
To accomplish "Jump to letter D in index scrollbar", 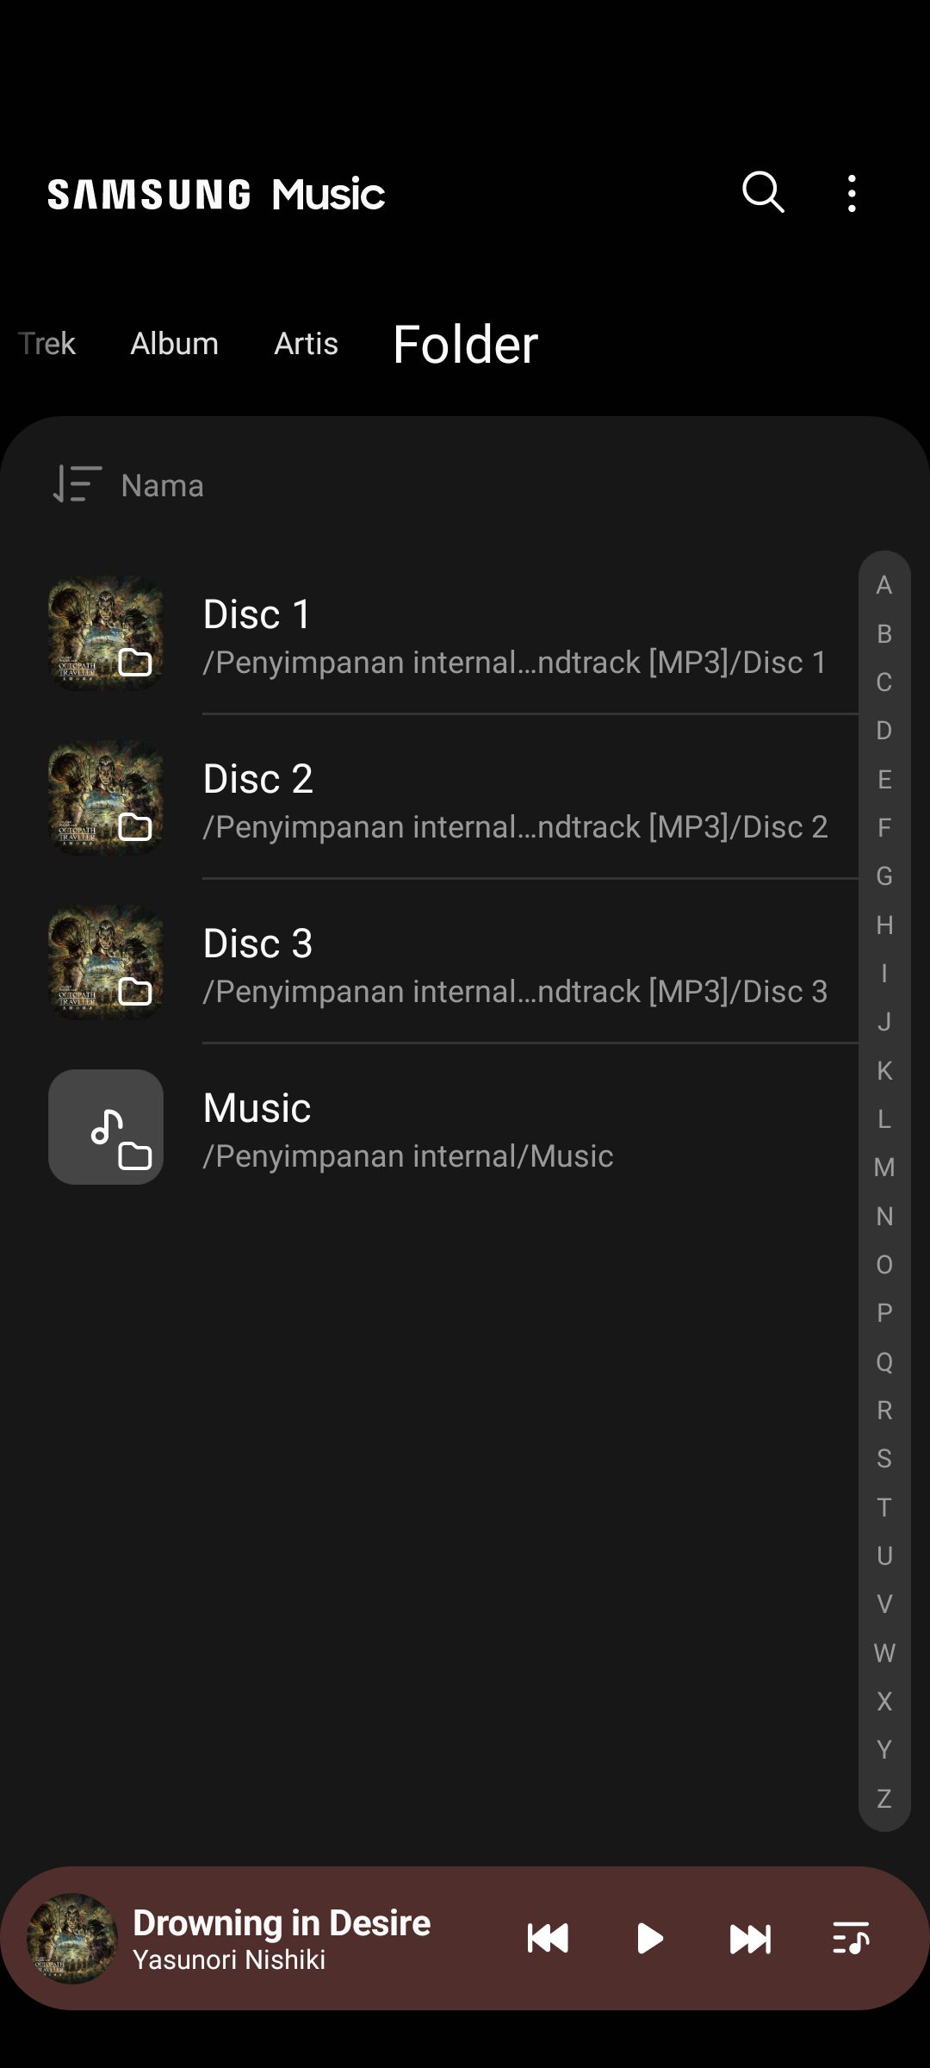I will pyautogui.click(x=884, y=731).
